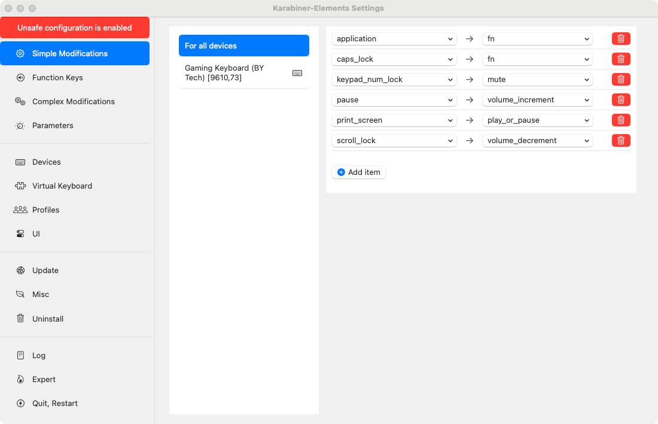The width and height of the screenshot is (658, 424).
Task: Open the Profiles section in sidebar
Action: [x=45, y=210]
